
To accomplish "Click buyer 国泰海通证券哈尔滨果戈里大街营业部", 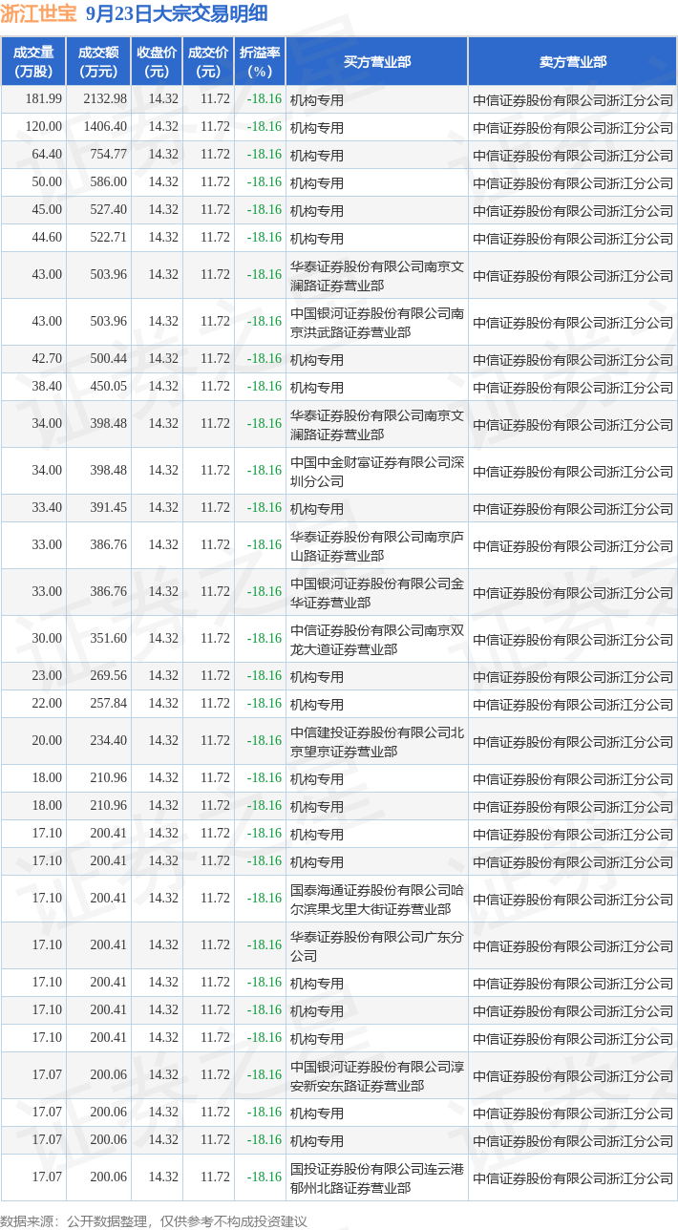I will [x=377, y=899].
